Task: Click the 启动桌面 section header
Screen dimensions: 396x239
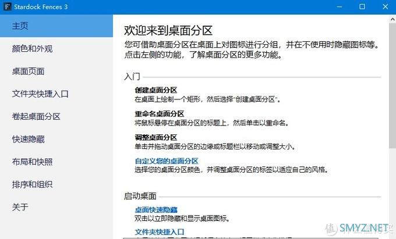Action: point(140,196)
